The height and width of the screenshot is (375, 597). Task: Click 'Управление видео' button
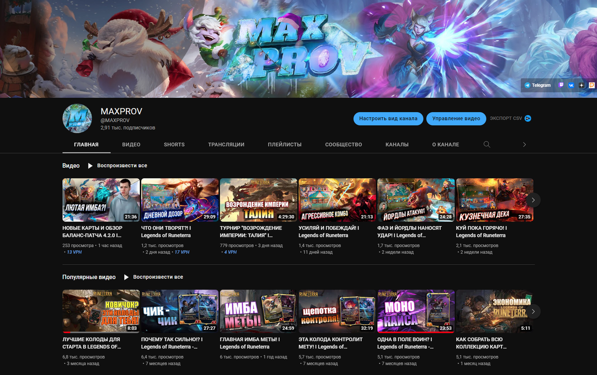(456, 118)
